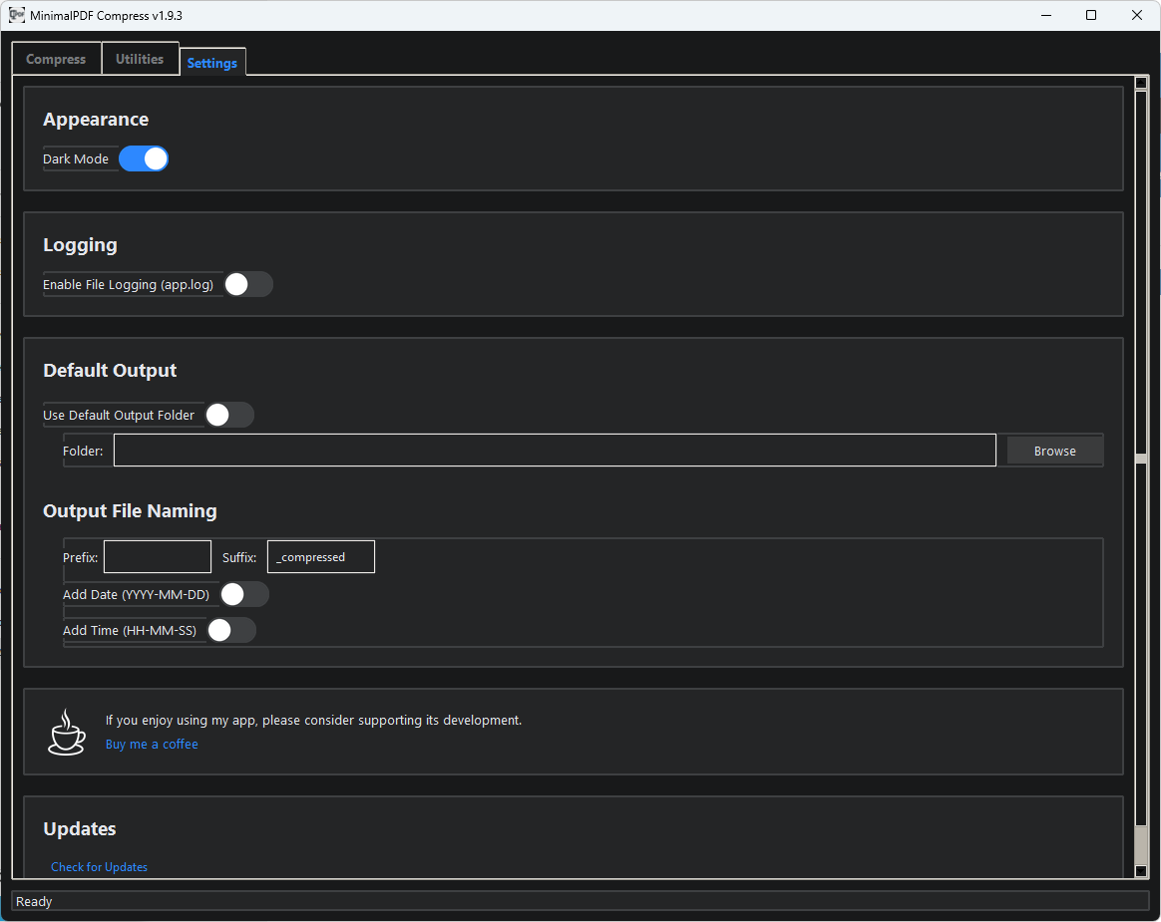
Task: Focus the default output Folder text field
Action: pyautogui.click(x=555, y=451)
